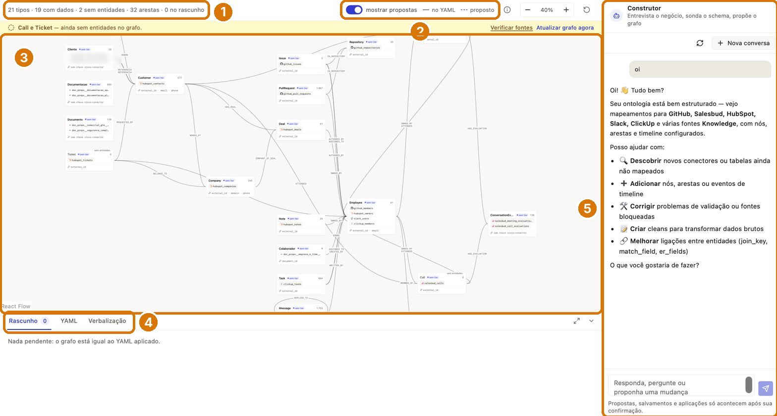Viewport: 777px width, 416px height.
Task: Click the dashed circle warning icon in banner
Action: tap(11, 28)
